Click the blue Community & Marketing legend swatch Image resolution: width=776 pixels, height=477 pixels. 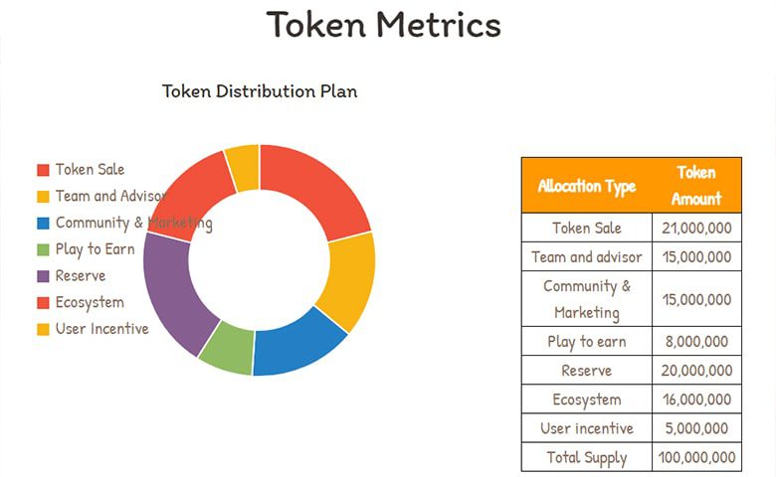43,223
